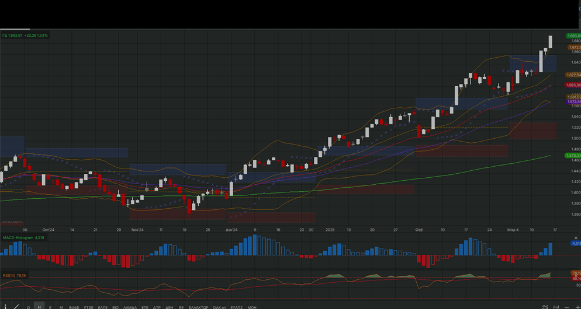The width and height of the screenshot is (581, 309).
Task: Load the ΜΟΗ stock chart
Action: coord(251,307)
